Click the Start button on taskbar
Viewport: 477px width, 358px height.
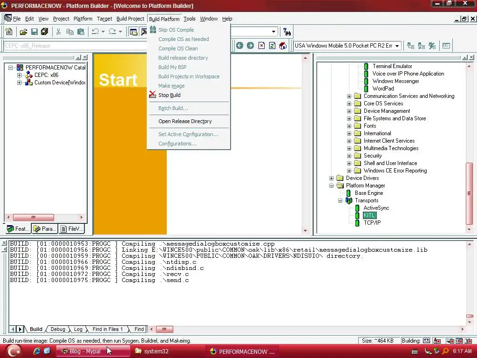pos(13,351)
